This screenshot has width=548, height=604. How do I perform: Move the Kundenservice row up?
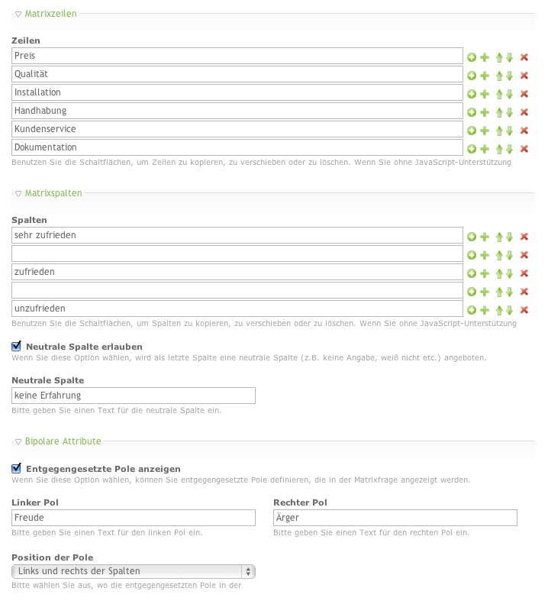point(499,131)
